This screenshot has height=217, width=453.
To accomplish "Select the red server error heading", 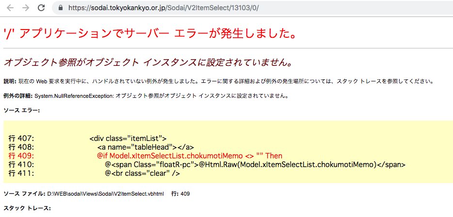I will tap(150, 33).
